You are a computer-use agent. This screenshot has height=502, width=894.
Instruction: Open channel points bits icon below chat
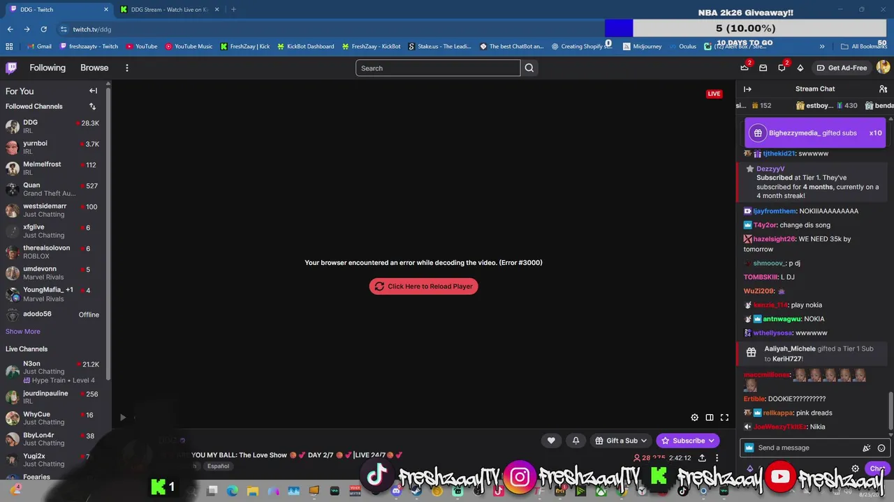[x=750, y=469]
